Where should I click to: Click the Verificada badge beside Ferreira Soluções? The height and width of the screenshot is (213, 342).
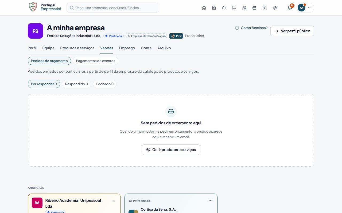coord(114,36)
